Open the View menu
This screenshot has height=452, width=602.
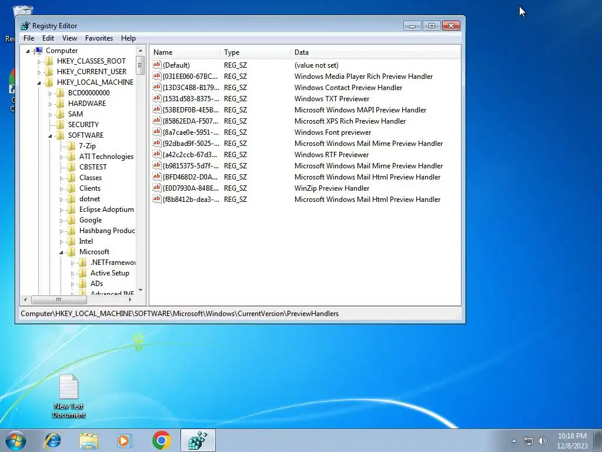(69, 38)
